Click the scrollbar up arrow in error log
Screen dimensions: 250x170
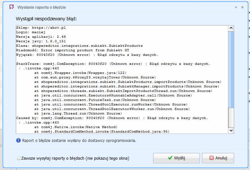coord(231,28)
